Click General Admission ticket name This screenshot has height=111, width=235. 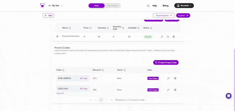71,36
